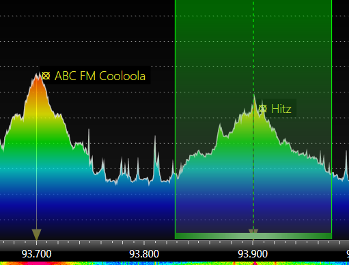This screenshot has width=349, height=265.
Task: Open the Hitz label text
Action: click(281, 109)
